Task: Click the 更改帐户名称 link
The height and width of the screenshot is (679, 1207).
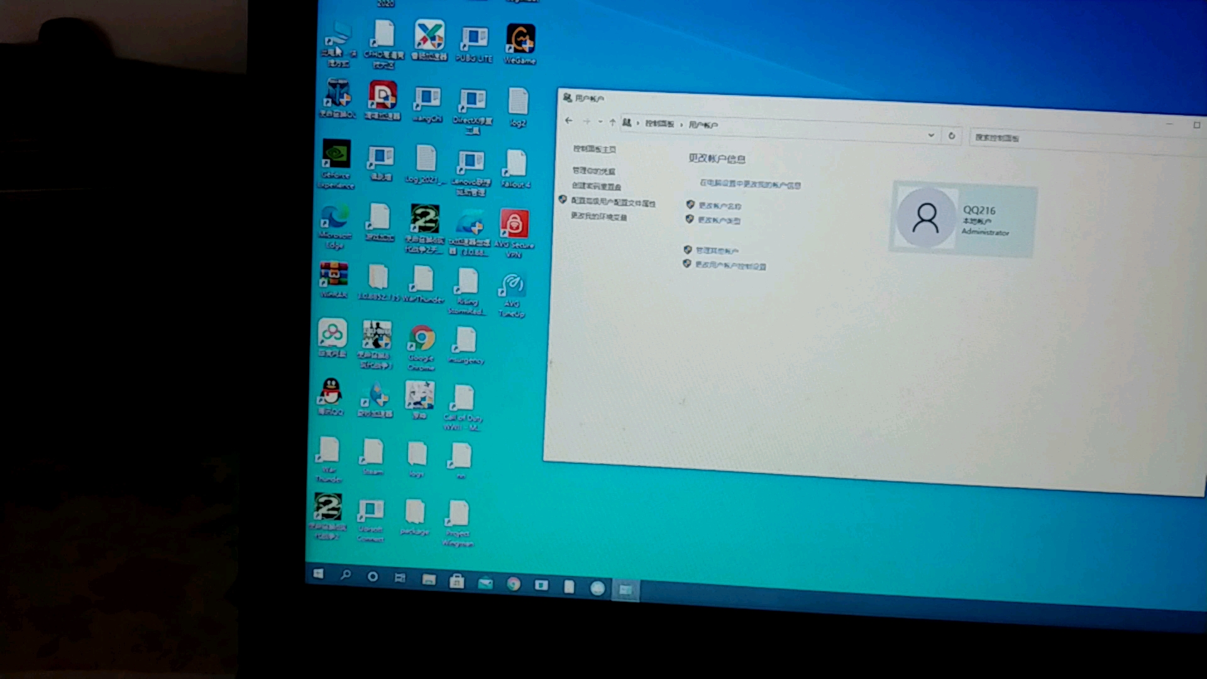Action: coord(719,206)
